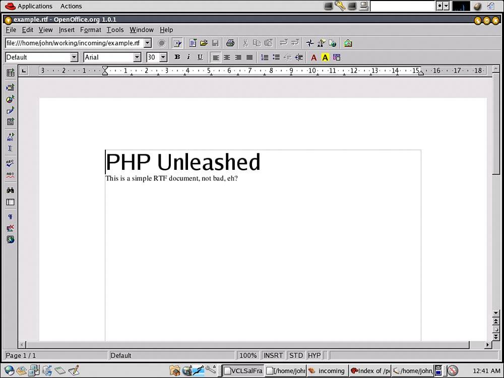
Task: Toggle Bold formatting
Action: coord(177,57)
